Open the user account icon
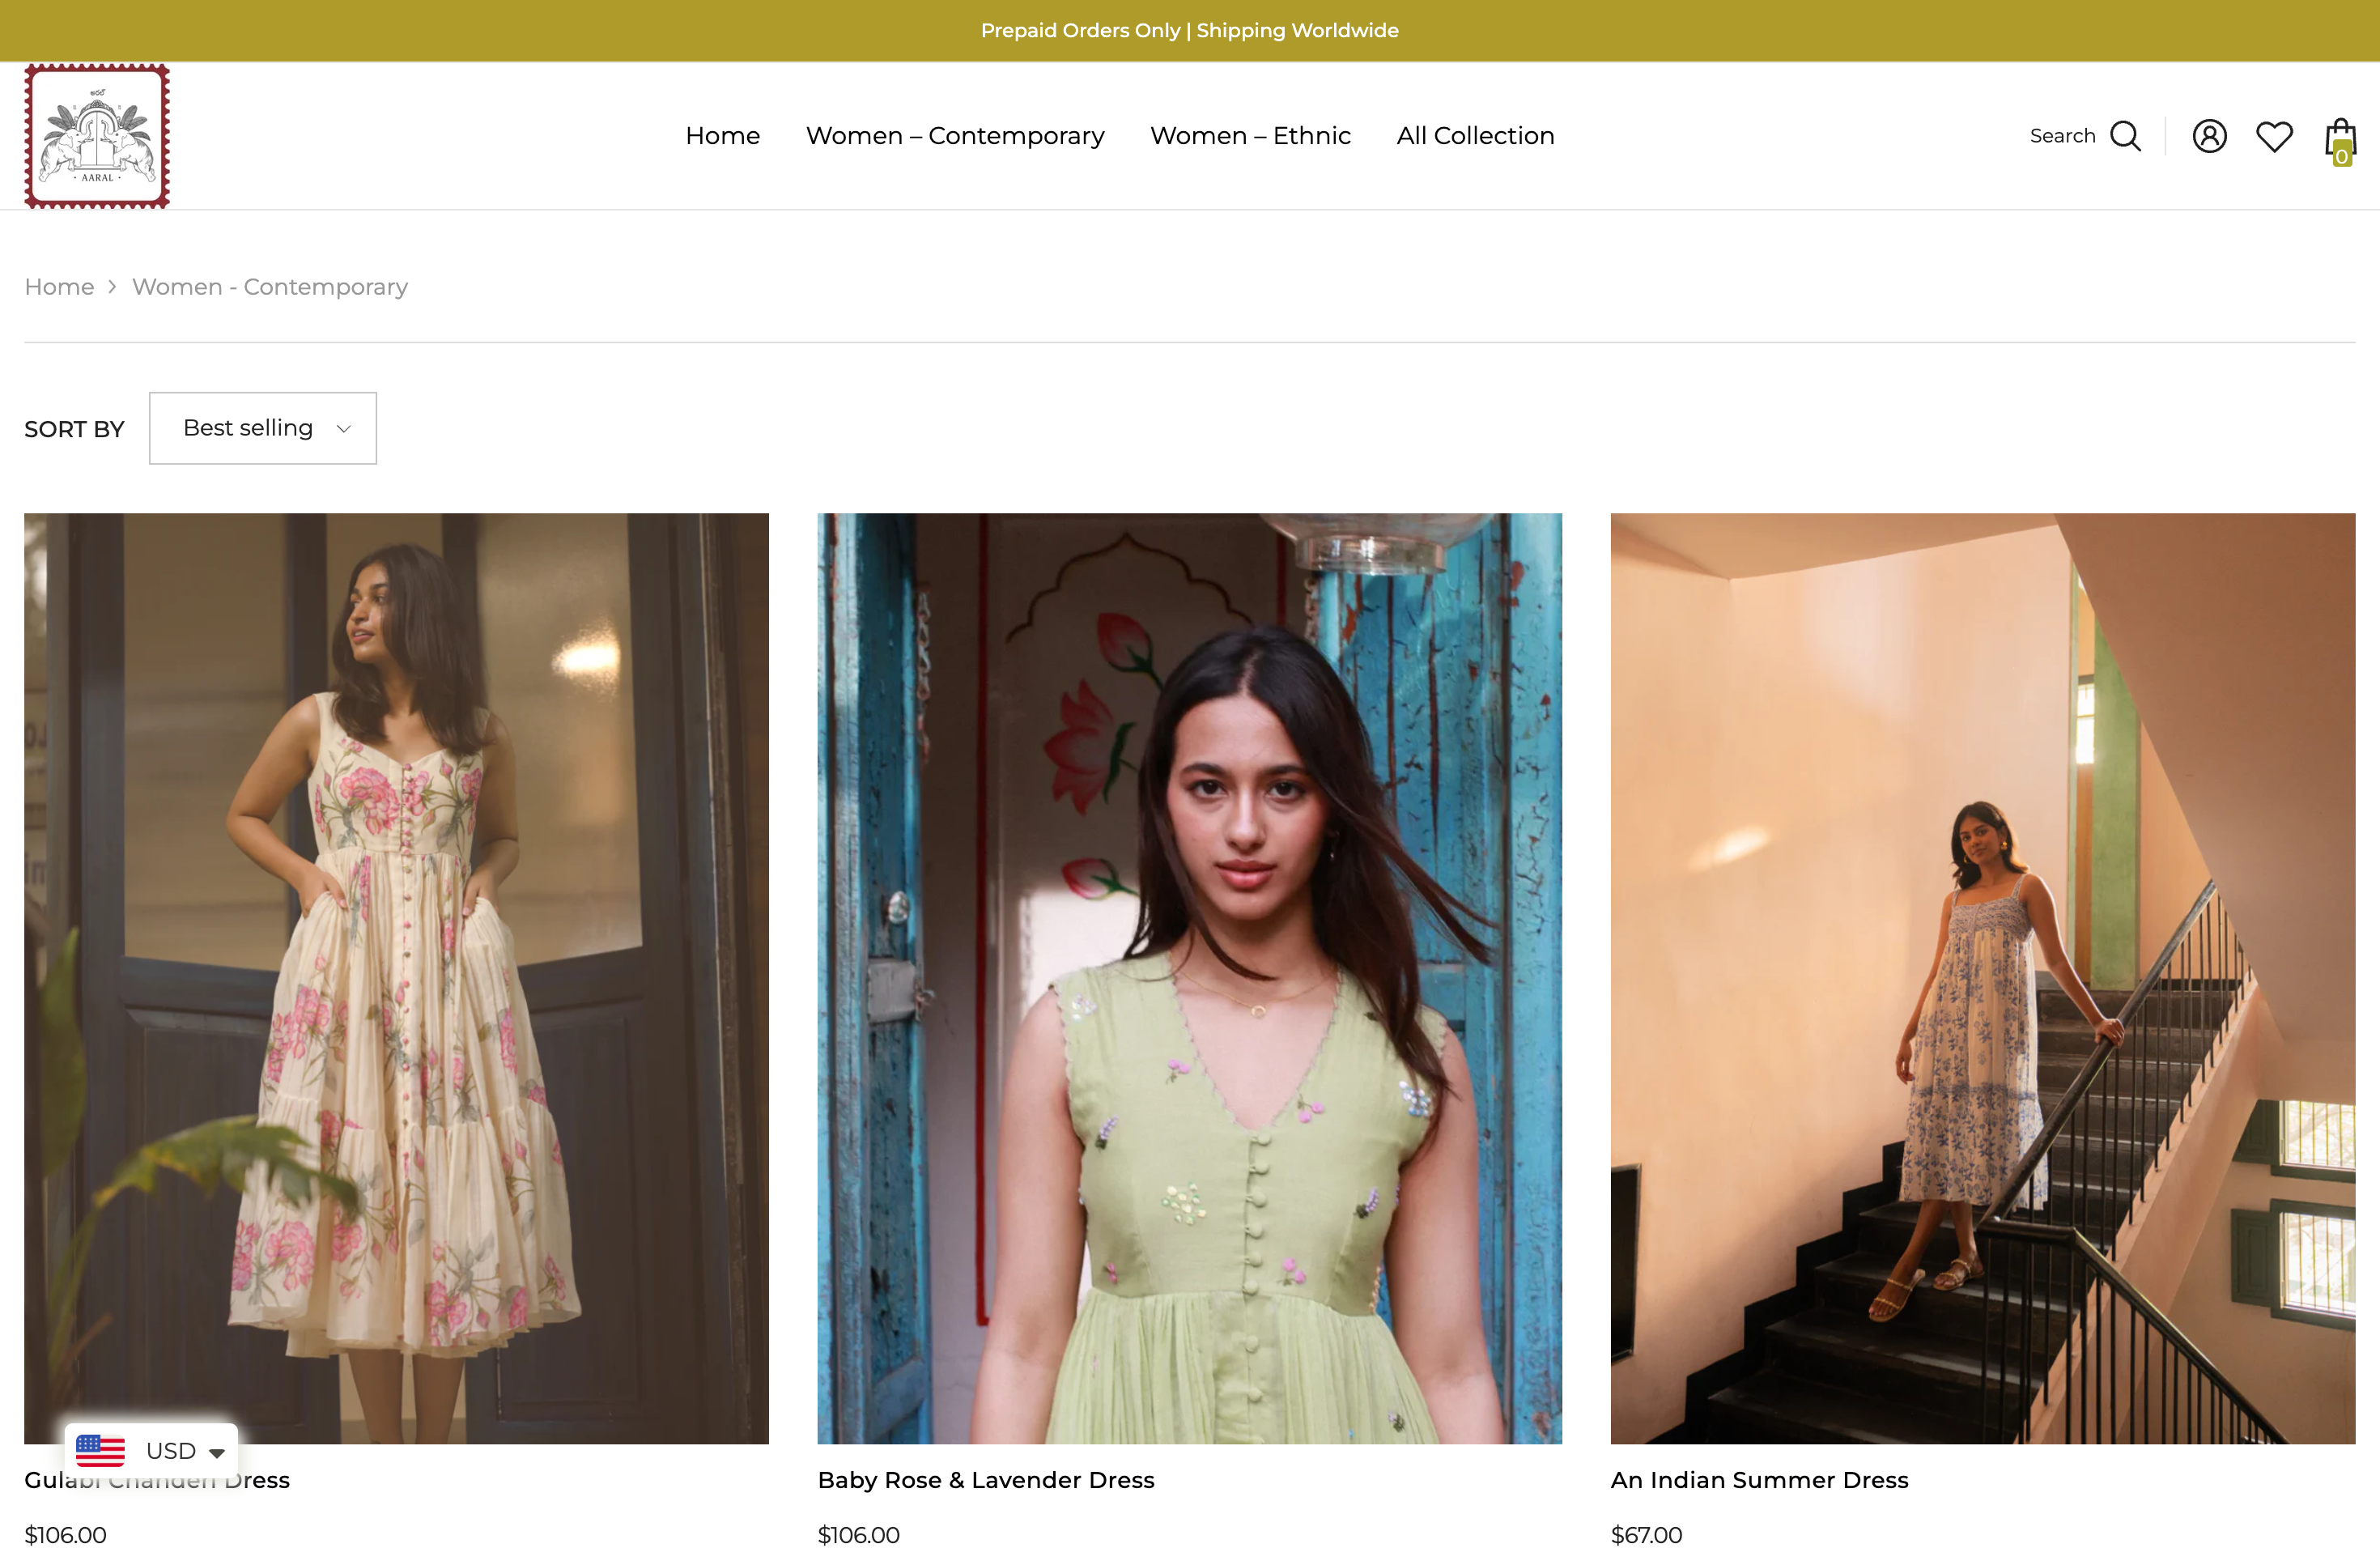The height and width of the screenshot is (1548, 2380). (2209, 136)
